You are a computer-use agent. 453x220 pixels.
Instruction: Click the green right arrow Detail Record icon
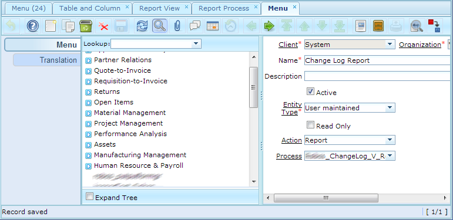coord(269,26)
